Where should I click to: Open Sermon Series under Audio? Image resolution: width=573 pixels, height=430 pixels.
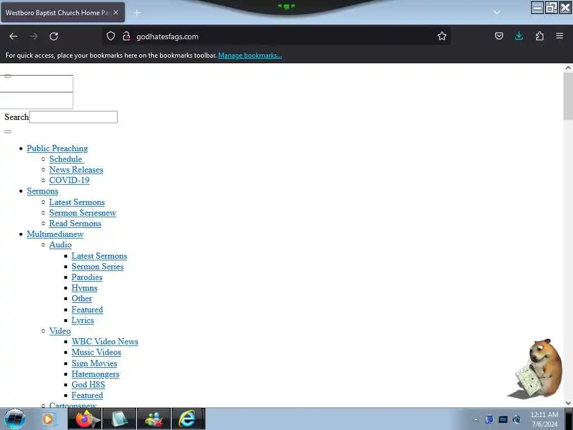[x=97, y=267]
